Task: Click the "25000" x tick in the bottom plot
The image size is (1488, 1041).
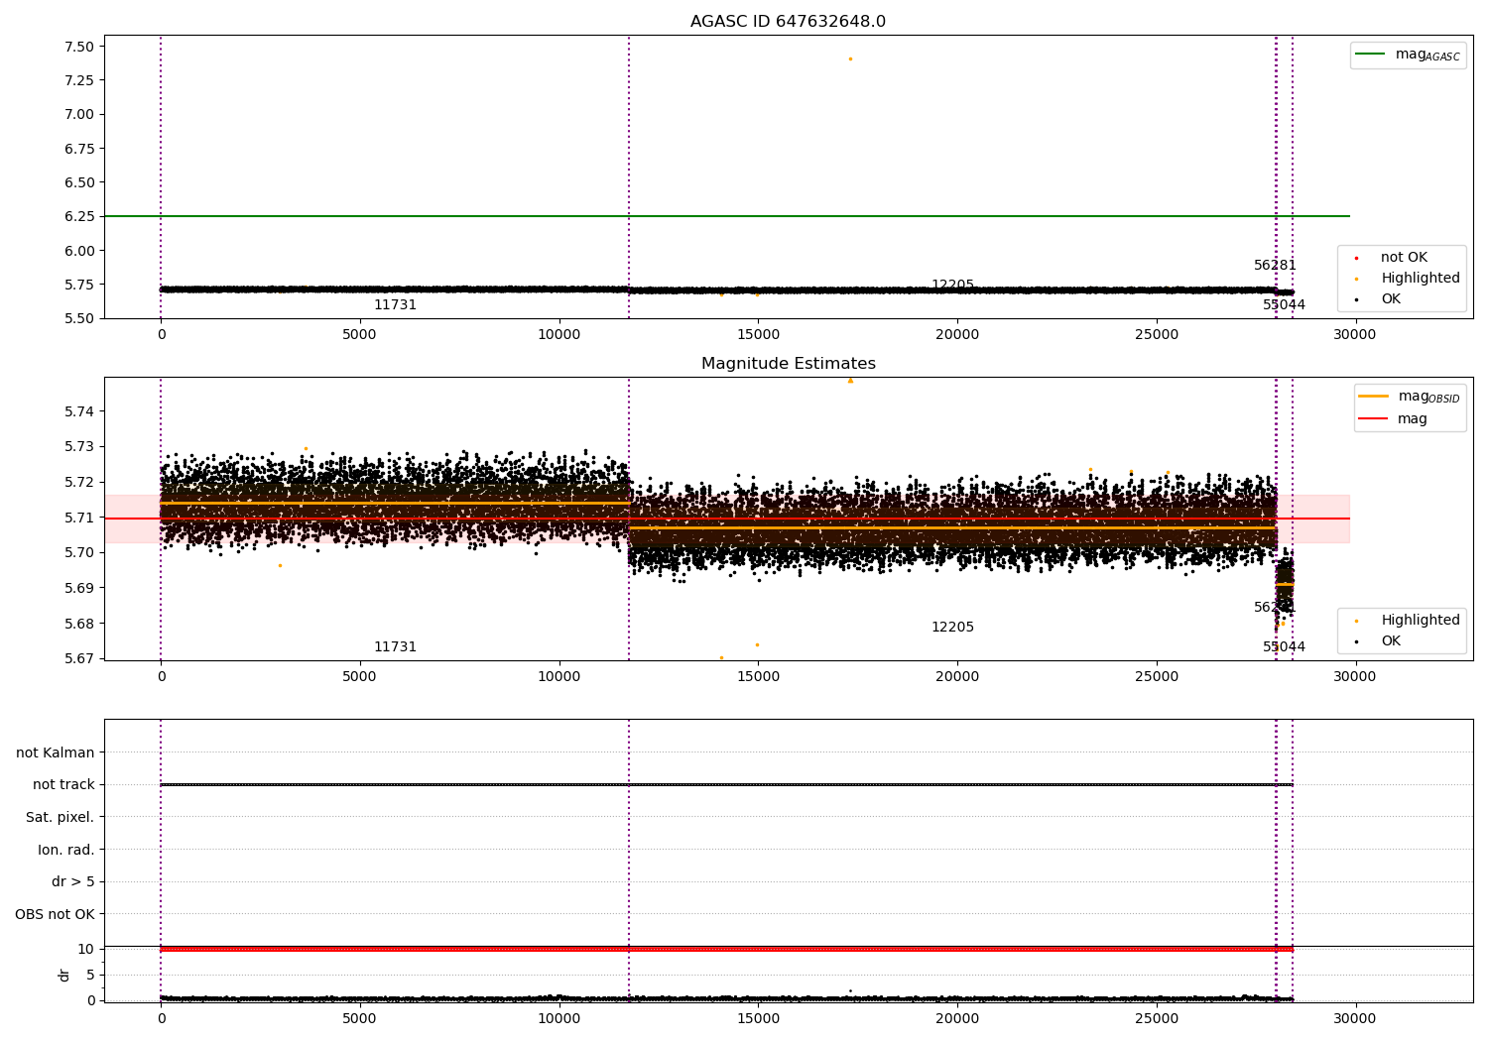Action: point(1156,1018)
